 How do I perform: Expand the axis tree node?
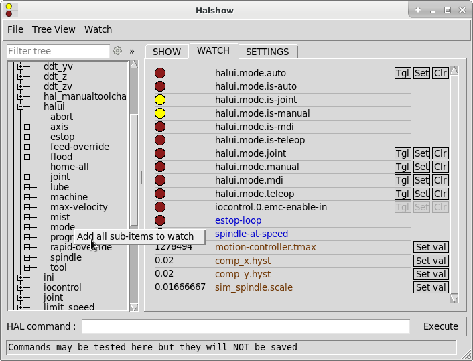[x=27, y=127]
